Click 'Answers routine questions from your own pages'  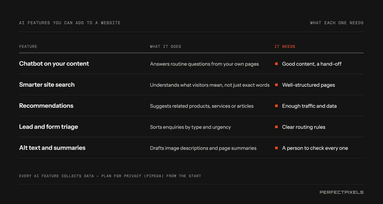tap(204, 64)
